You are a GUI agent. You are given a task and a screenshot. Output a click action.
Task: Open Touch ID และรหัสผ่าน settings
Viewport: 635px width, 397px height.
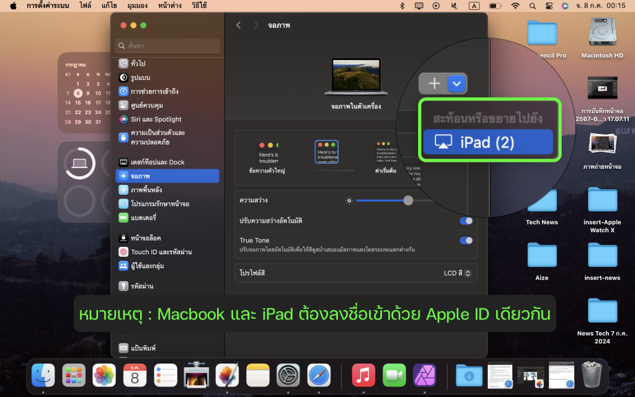161,252
